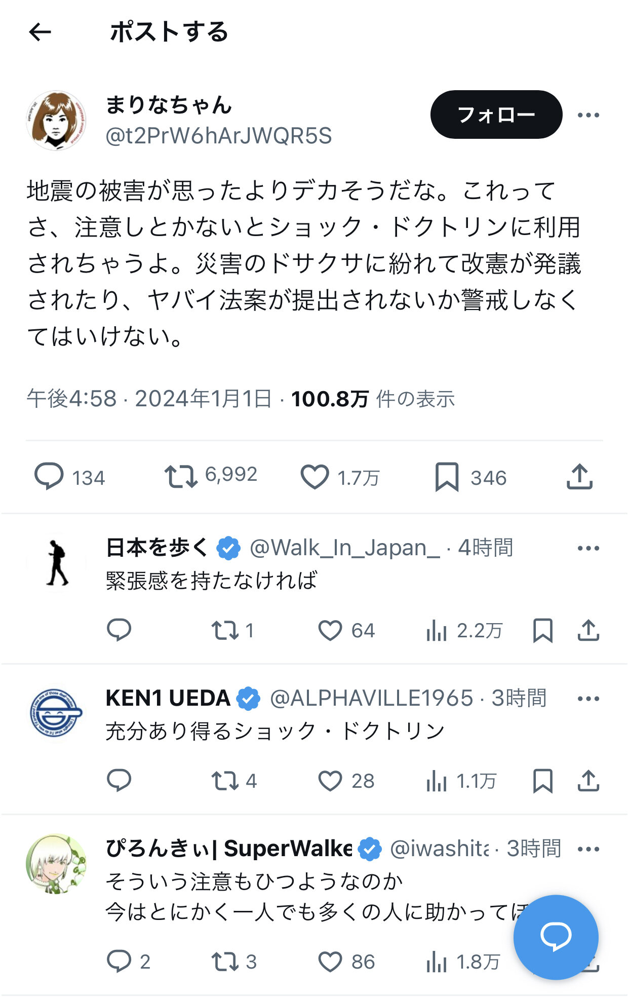Open the @ALPHAVILLE1965 profile link
Viewport: 629px width, 998px height.
(371, 699)
